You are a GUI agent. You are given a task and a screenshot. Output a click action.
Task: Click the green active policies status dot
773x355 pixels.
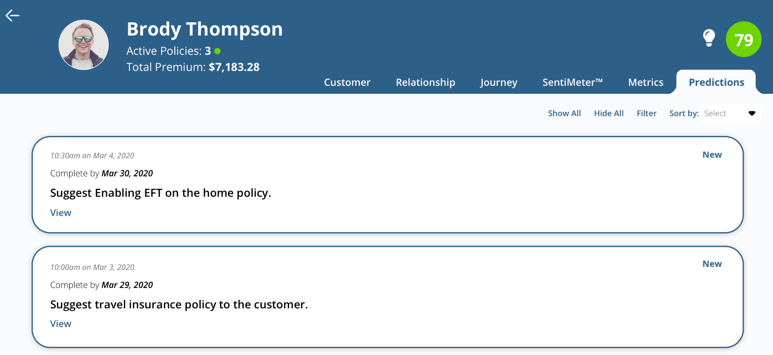pos(218,51)
